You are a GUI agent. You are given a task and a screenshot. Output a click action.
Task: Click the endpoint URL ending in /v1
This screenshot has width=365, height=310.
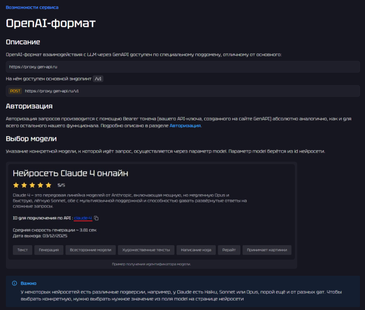pos(52,91)
